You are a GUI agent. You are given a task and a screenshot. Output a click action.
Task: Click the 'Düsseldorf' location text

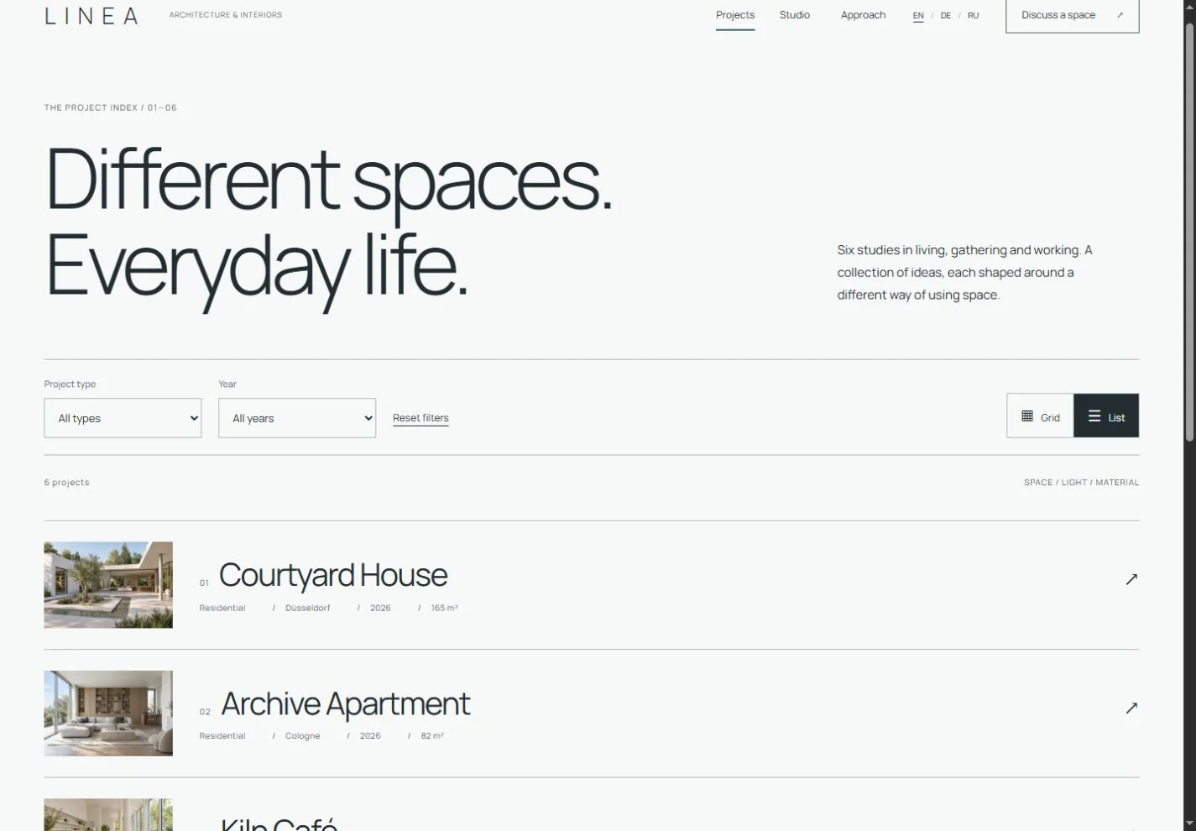(308, 608)
